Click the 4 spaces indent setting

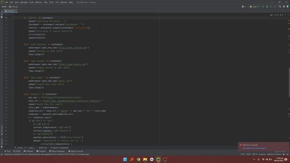point(262,154)
